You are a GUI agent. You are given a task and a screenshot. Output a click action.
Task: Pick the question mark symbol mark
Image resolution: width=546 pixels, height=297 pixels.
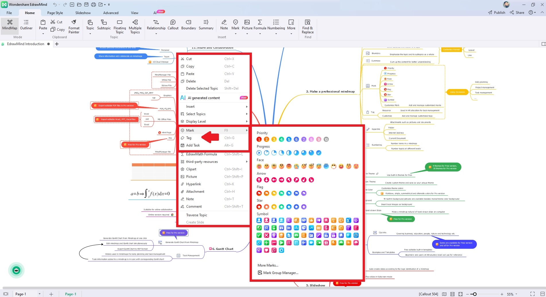coord(349,228)
